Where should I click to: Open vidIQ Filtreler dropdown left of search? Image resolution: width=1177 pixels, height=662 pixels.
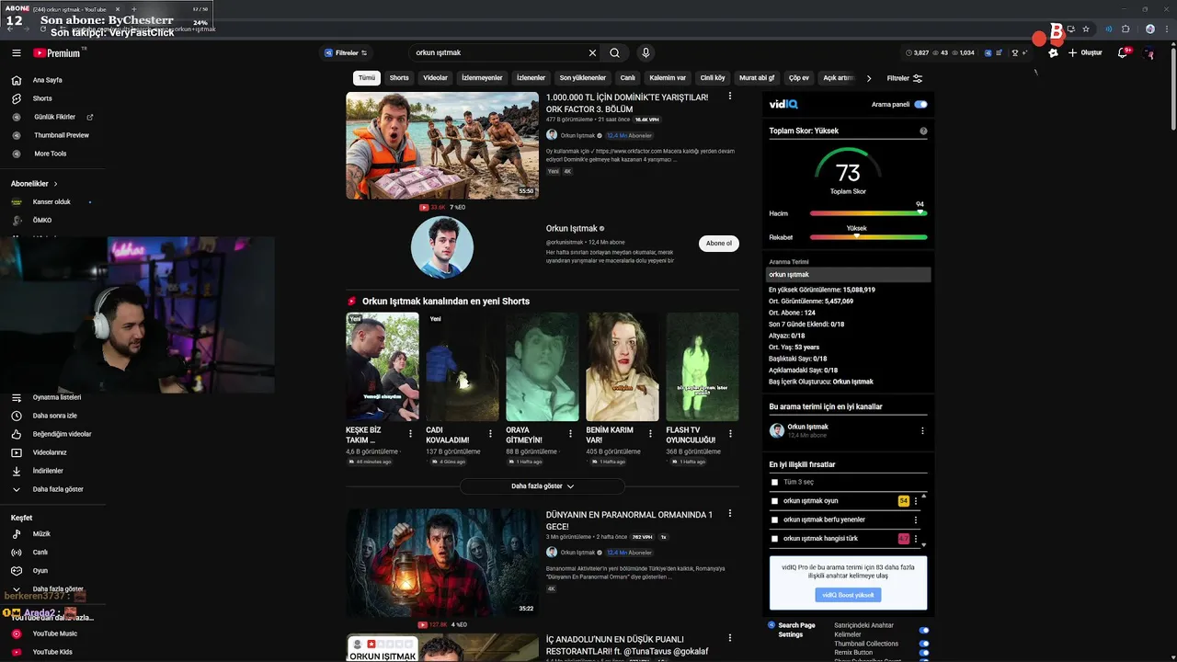pyautogui.click(x=346, y=53)
